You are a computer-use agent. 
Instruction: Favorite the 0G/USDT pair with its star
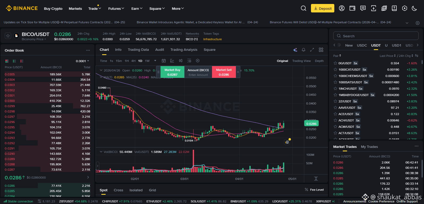point(335,63)
